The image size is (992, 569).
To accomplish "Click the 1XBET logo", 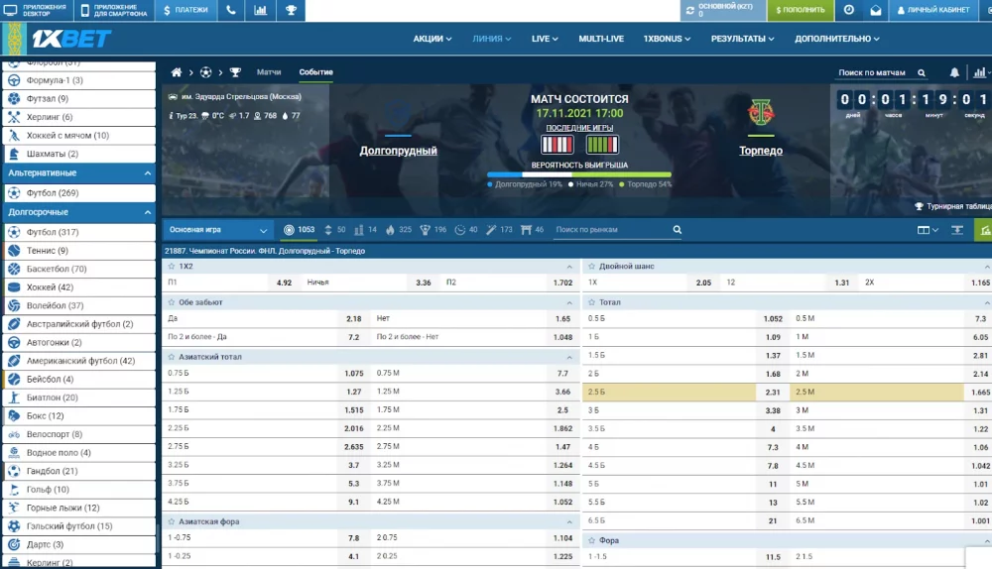I will (71, 40).
